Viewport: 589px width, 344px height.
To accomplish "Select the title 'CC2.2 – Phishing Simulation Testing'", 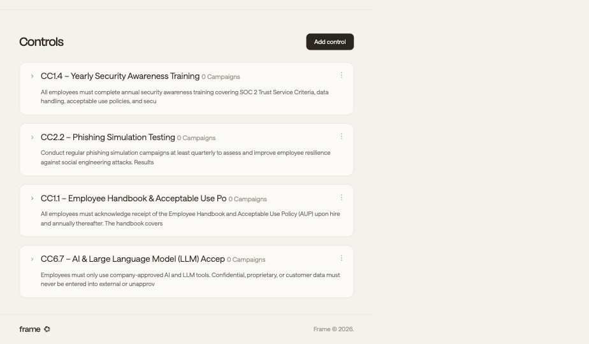I will 108,138.
